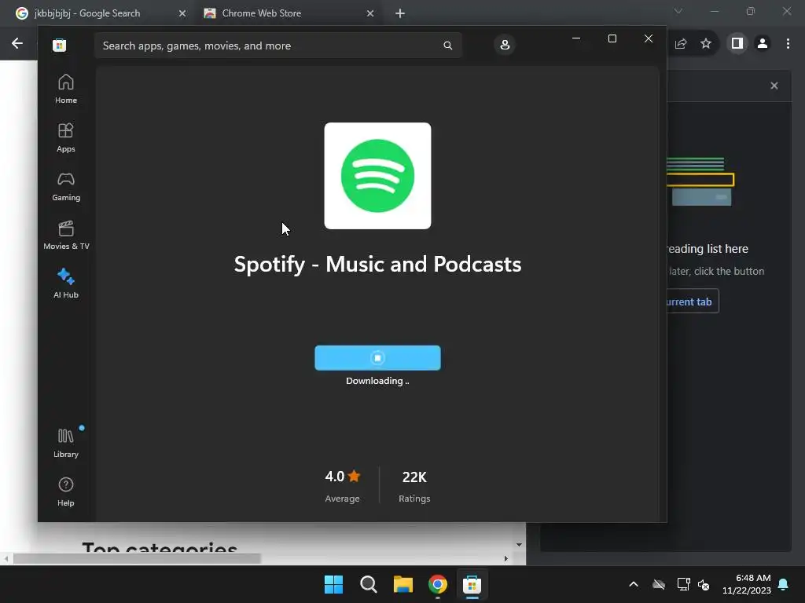Click Microsoft Store taskbar icon

coord(472,584)
